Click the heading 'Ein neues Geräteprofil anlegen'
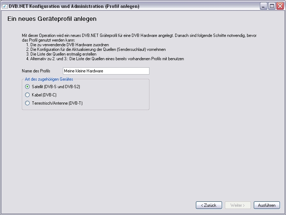 point(52,19)
